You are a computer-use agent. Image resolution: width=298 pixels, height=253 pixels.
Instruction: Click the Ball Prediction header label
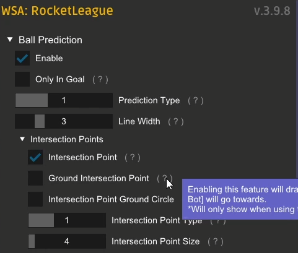[x=50, y=40]
